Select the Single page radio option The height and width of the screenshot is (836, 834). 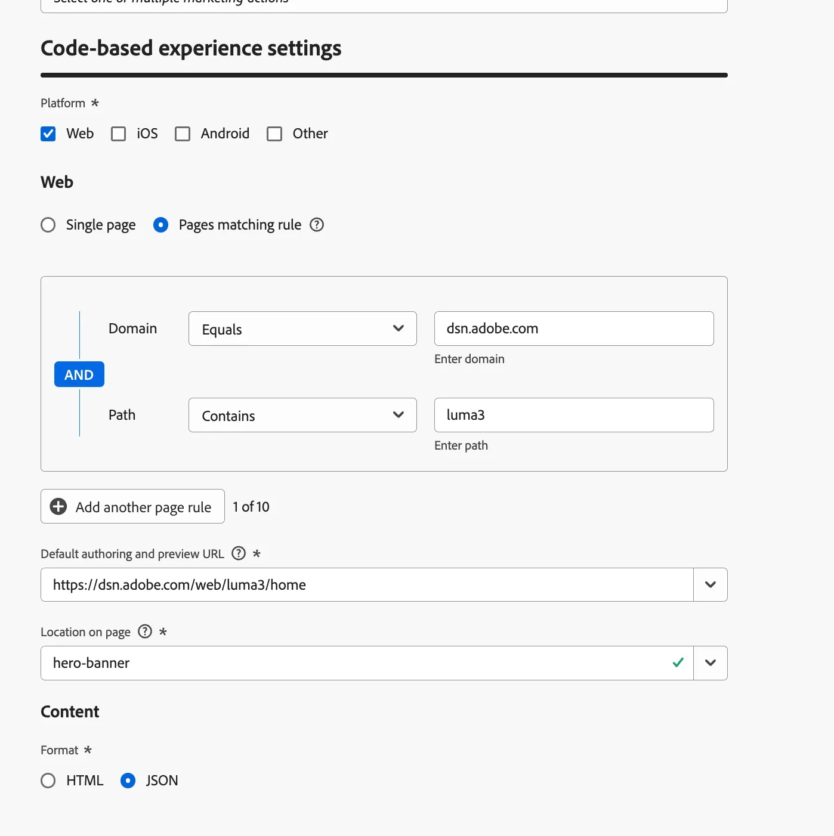click(x=48, y=225)
